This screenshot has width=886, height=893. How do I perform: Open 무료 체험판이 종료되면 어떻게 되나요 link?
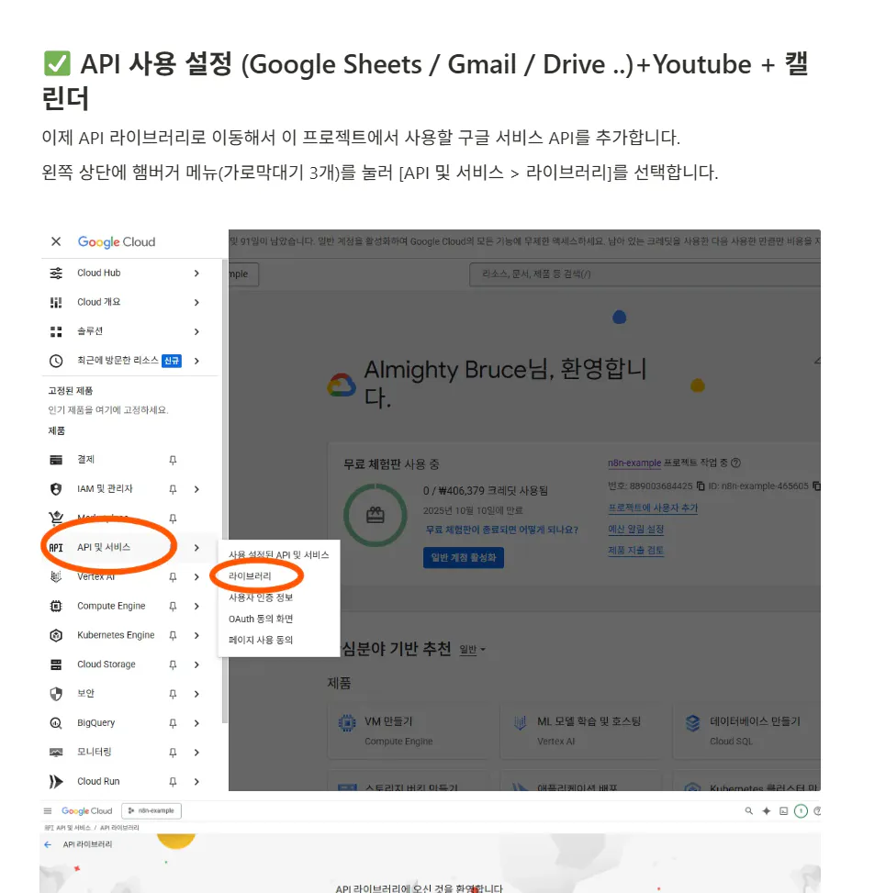coord(502,530)
